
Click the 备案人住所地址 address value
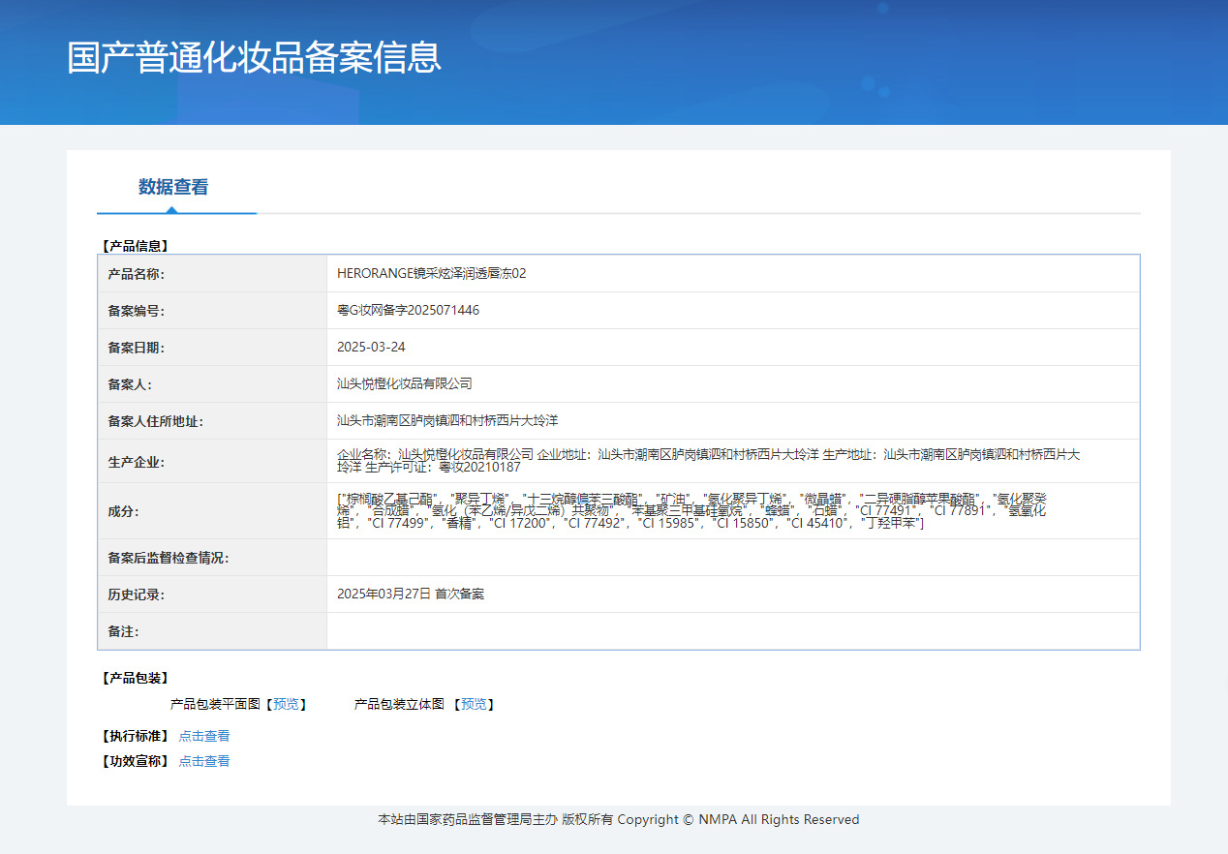click(x=446, y=421)
